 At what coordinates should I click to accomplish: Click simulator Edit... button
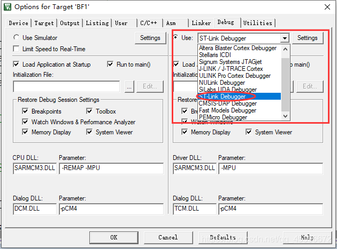pos(150,86)
